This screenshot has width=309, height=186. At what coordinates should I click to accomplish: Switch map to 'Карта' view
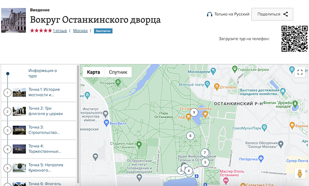point(94,72)
